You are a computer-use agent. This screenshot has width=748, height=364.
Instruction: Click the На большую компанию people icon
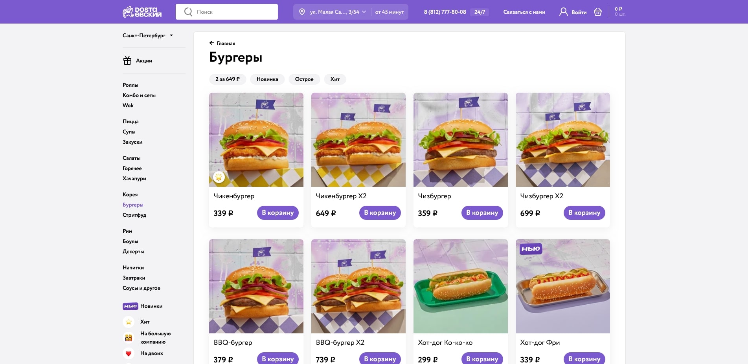129,338
